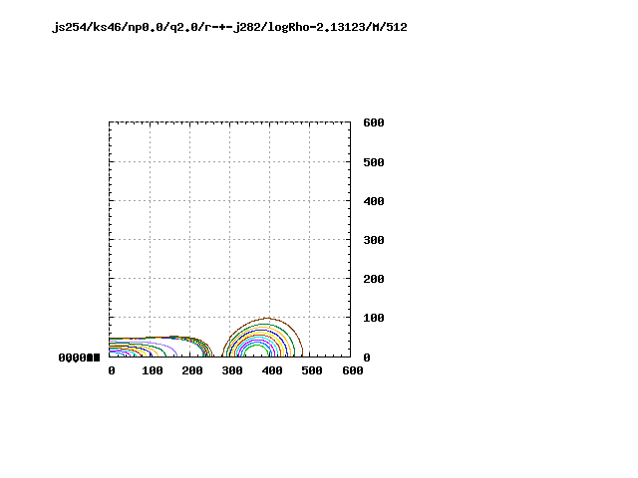Image resolution: width=638 pixels, height=478 pixels.
Task: Click the 0 label on the vertical axis
Action: click(x=367, y=358)
